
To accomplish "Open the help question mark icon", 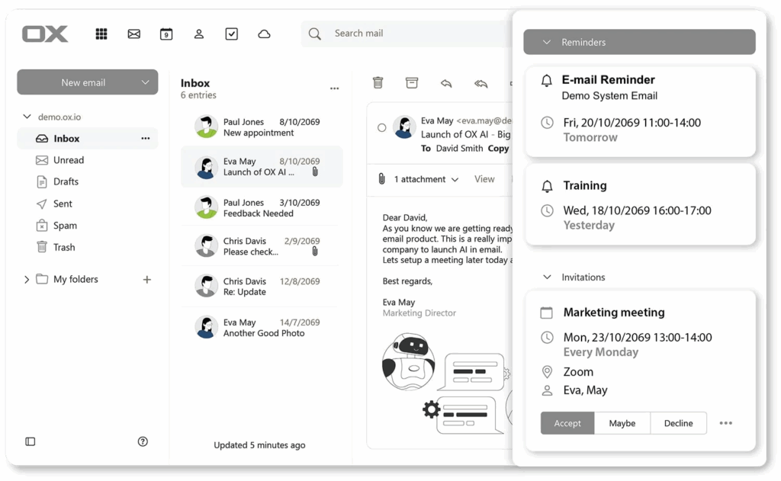I will tap(143, 441).
